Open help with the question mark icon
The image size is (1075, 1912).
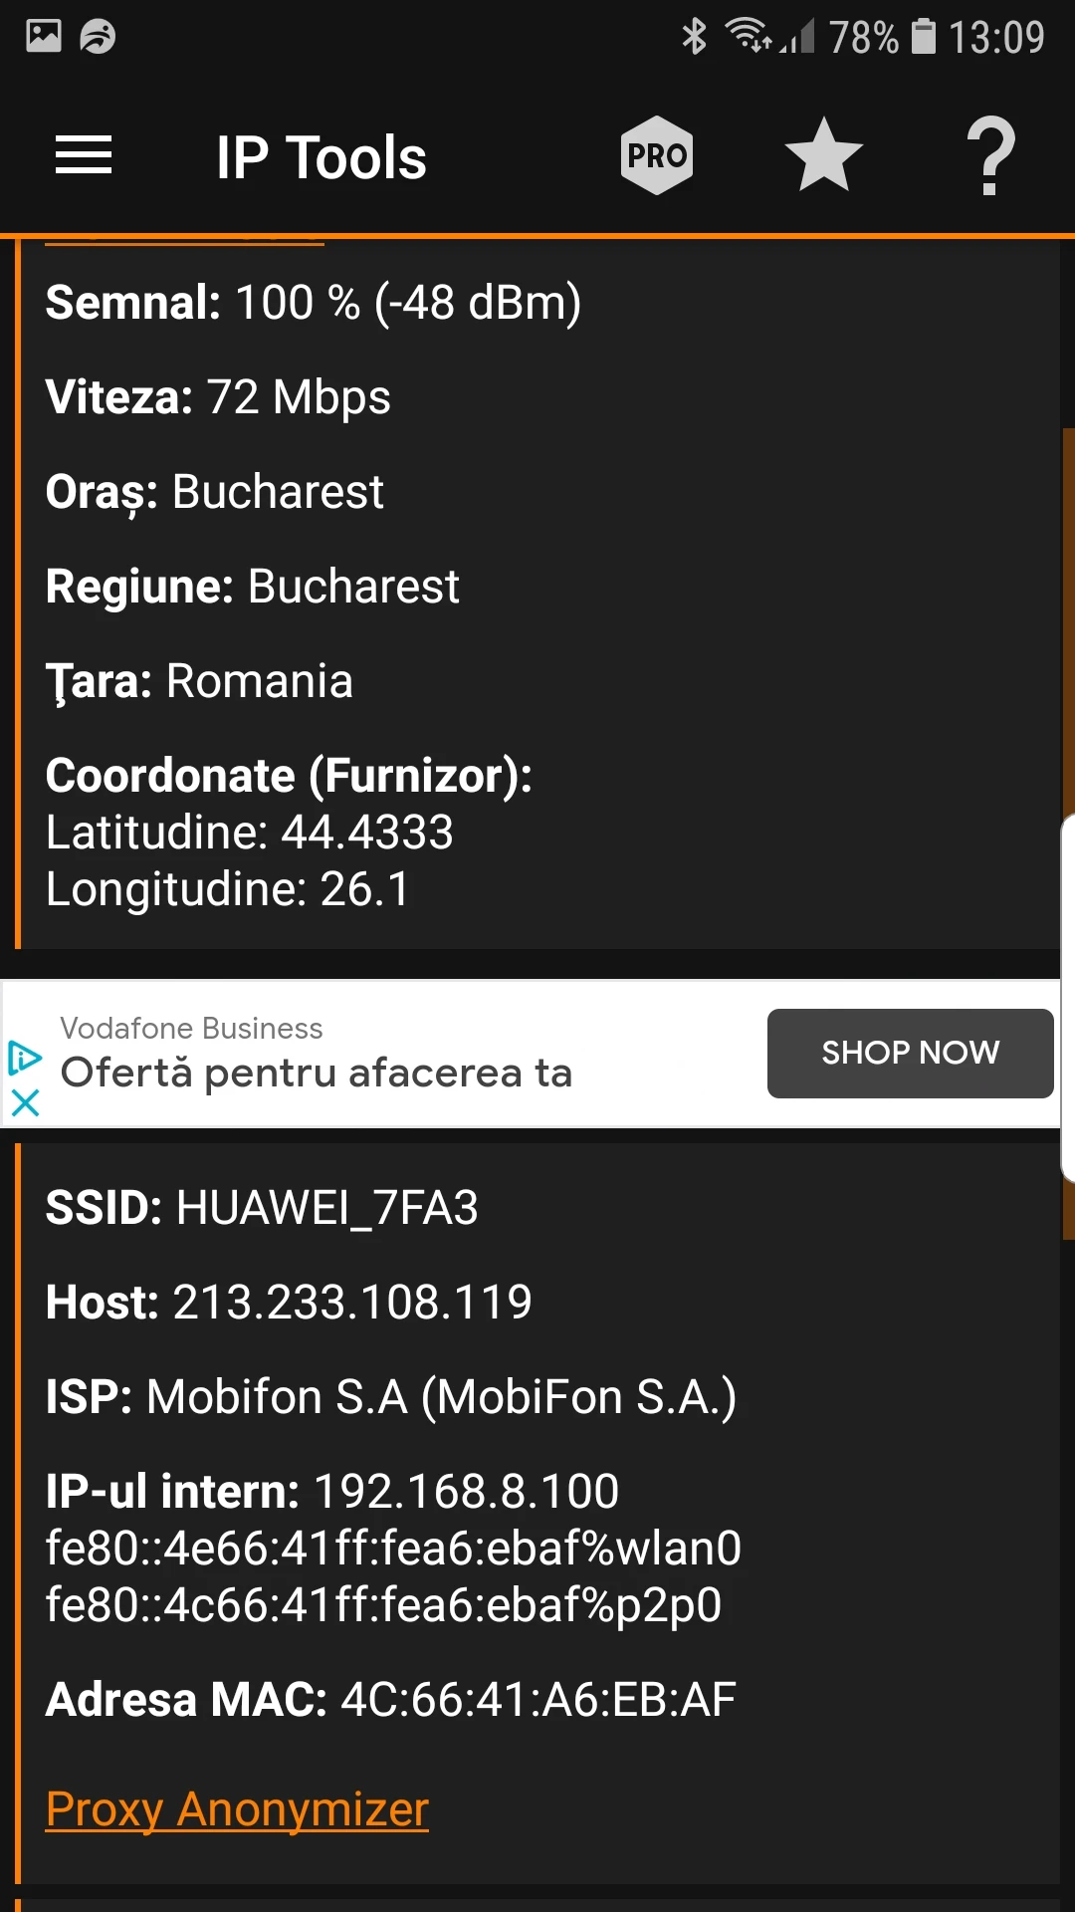pyautogui.click(x=990, y=155)
